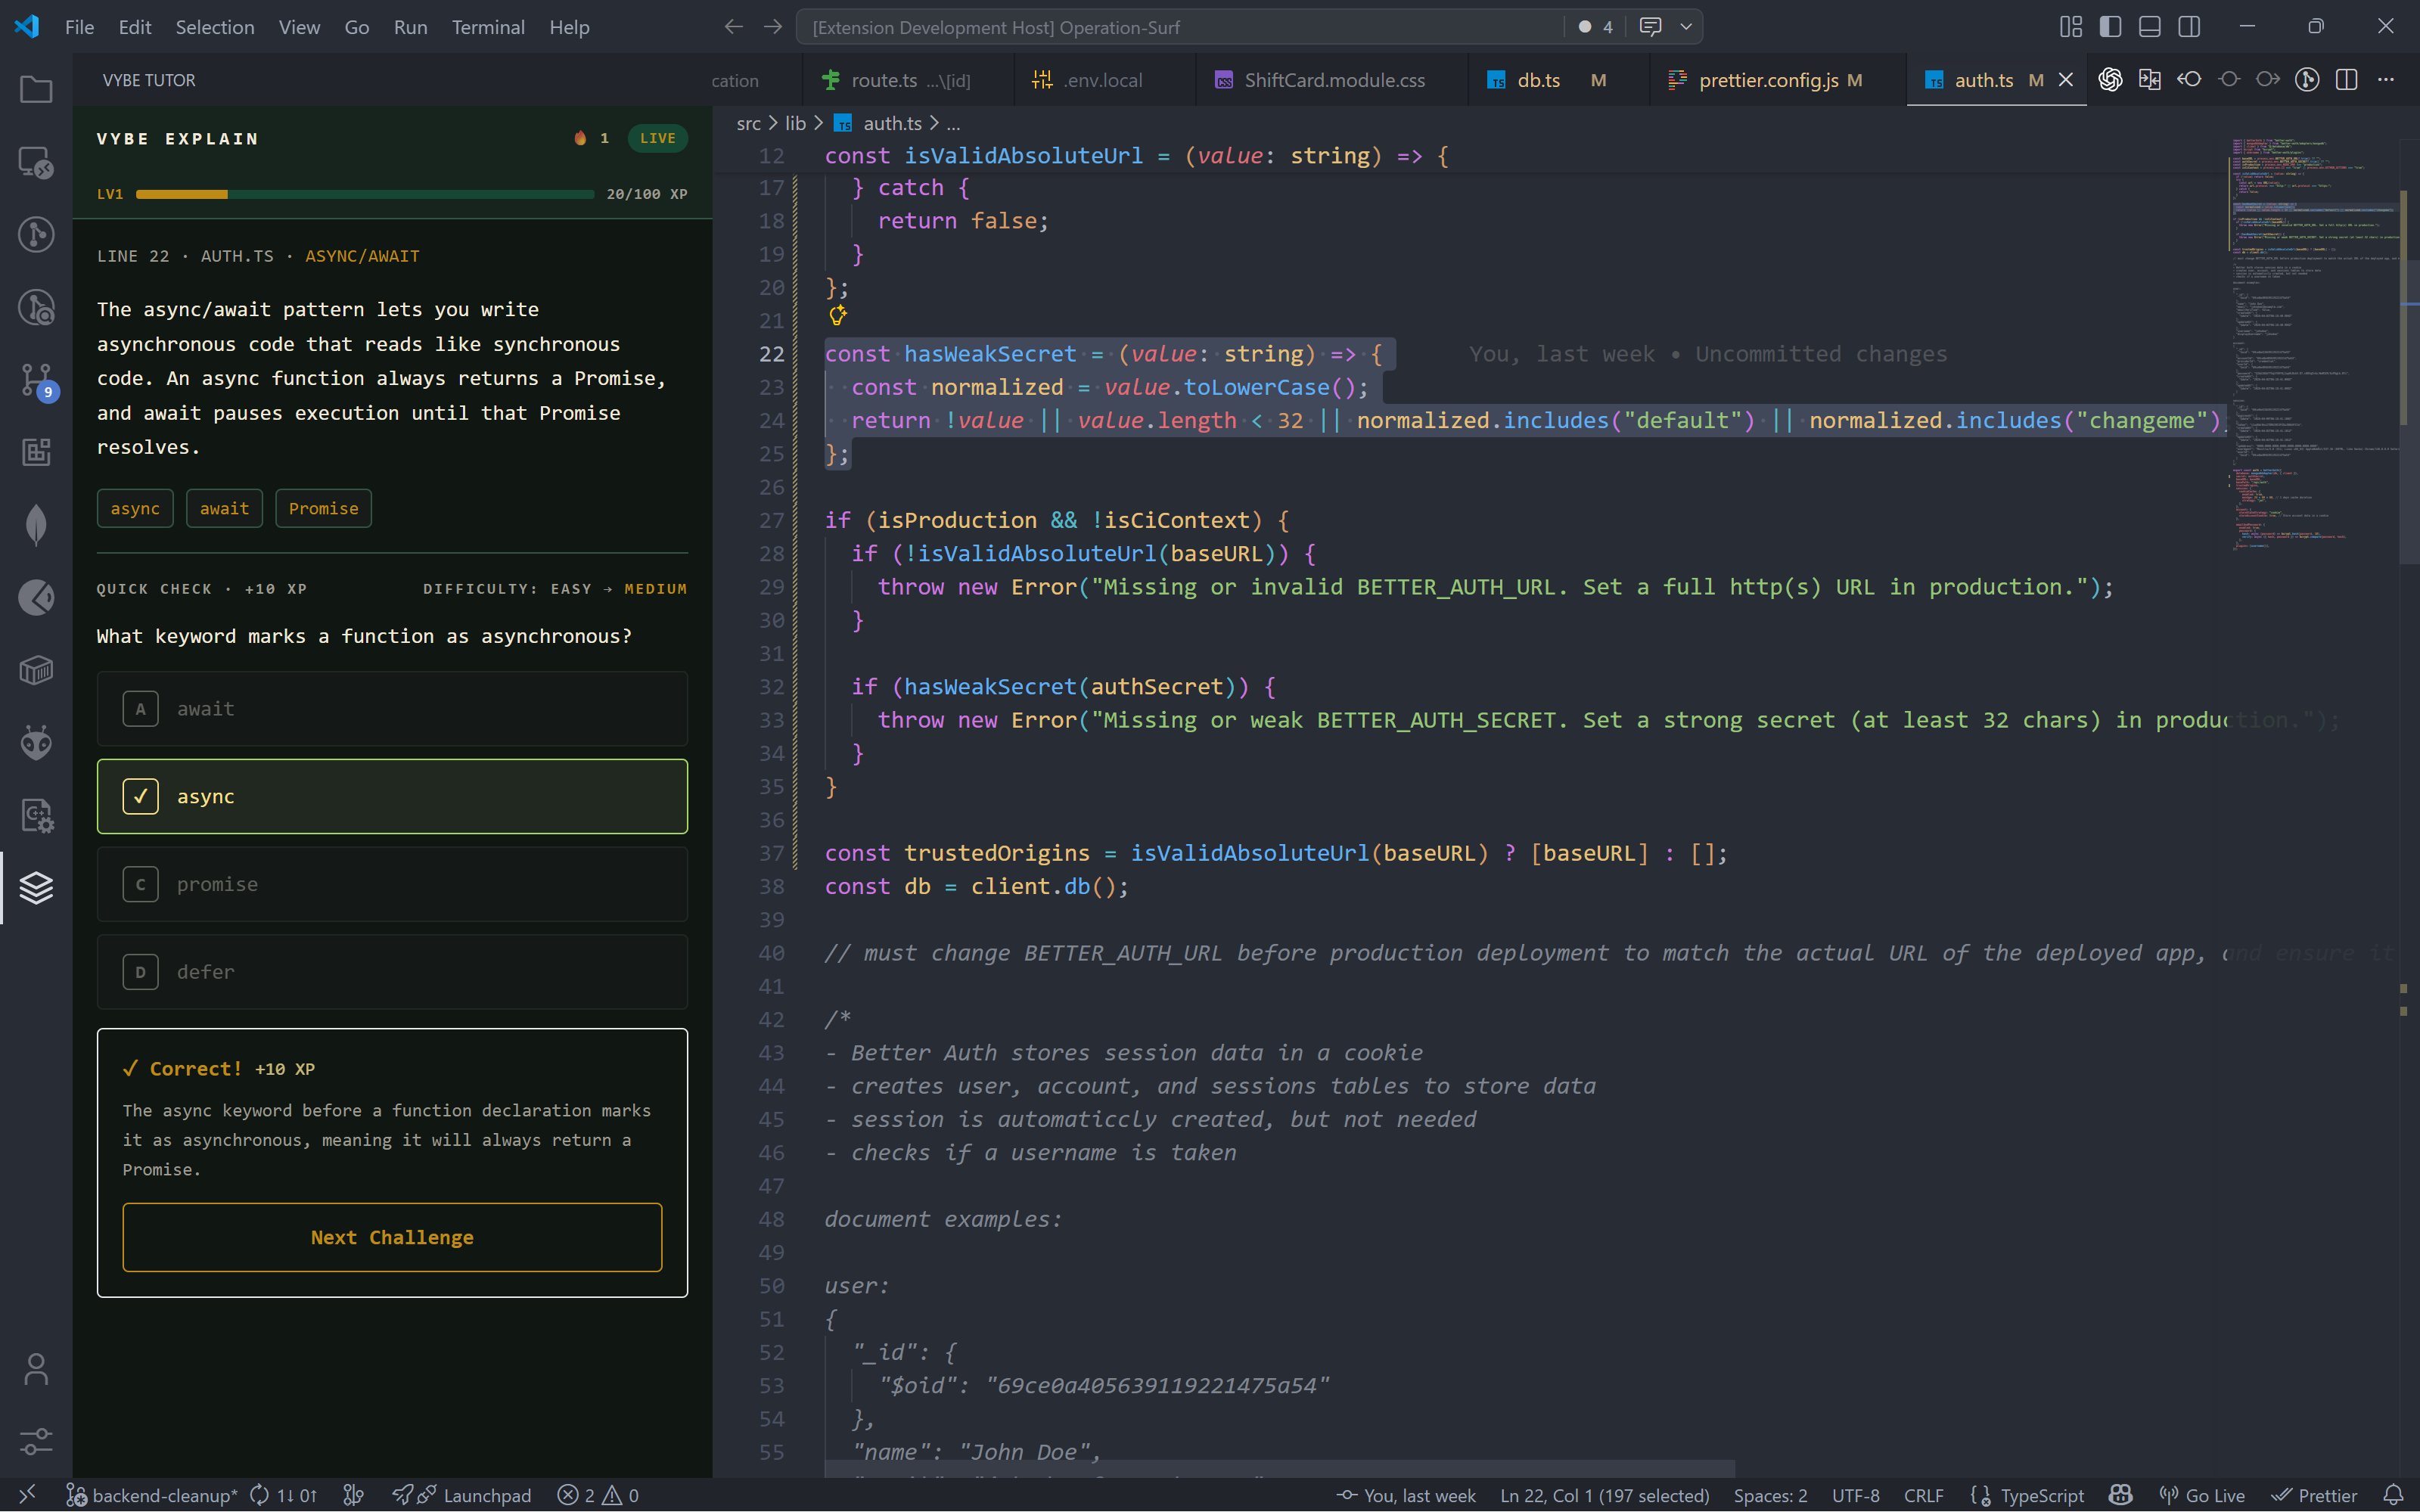Open previous revision arrow icon in editor toolbar

coord(2189,80)
